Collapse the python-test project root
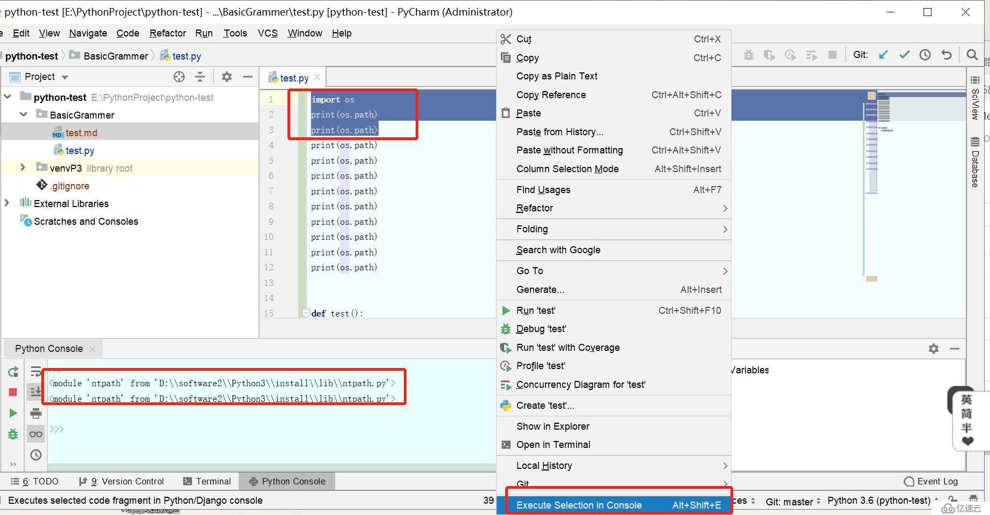The height and width of the screenshot is (515, 990). [8, 97]
